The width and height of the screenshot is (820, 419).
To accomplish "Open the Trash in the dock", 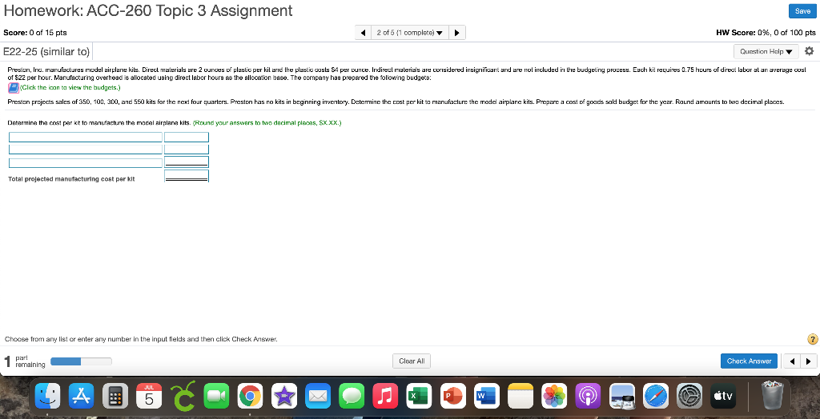I will click(774, 395).
